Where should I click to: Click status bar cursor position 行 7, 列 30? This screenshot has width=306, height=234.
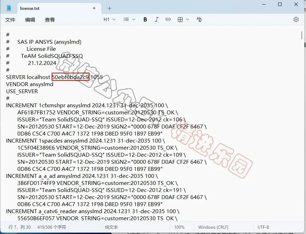click(x=19, y=227)
